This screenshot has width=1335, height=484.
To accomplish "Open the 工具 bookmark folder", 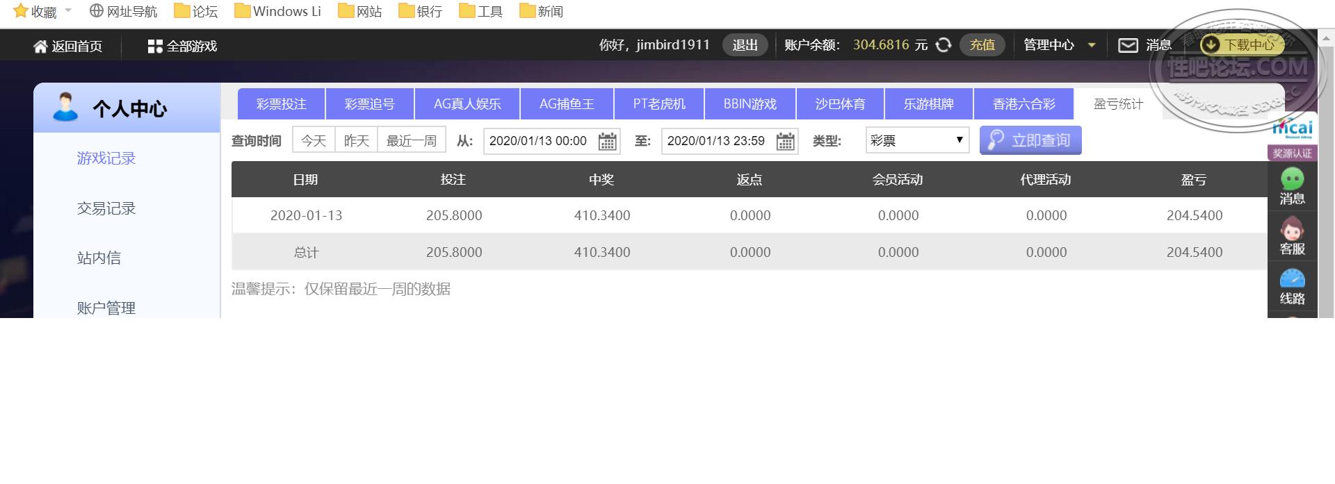I will point(480,11).
